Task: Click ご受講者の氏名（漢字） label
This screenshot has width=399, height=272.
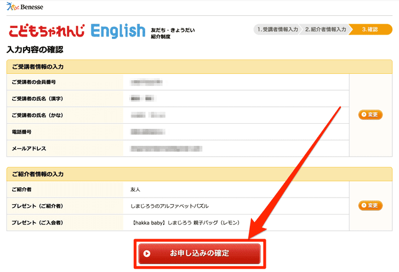Action: pos(37,99)
